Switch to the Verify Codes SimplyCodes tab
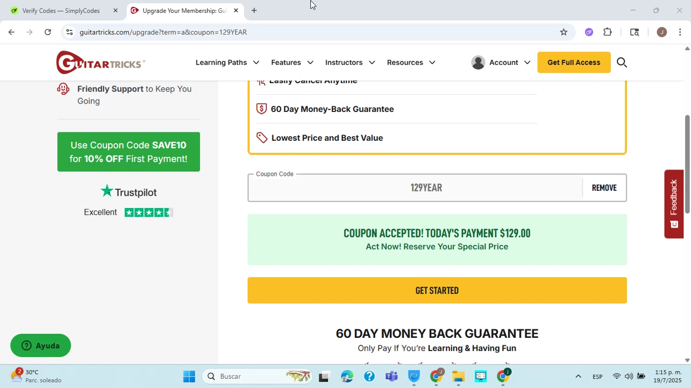This screenshot has height=388, width=691. click(61, 10)
